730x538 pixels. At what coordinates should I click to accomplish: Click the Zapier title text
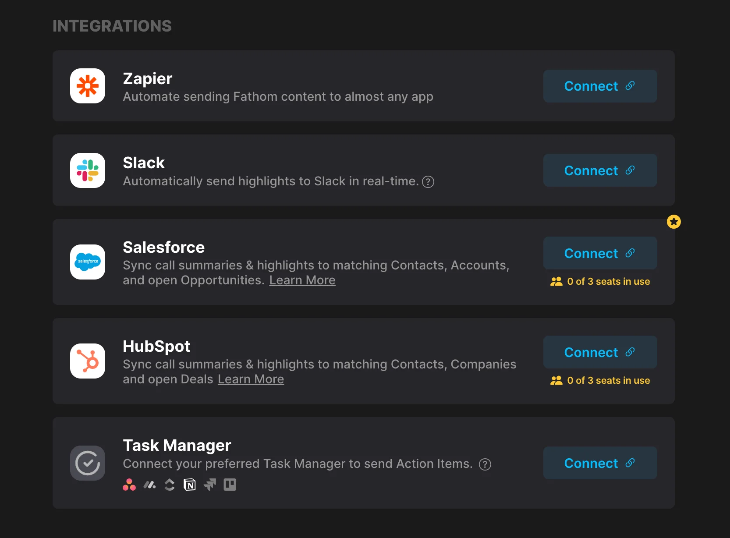(x=148, y=79)
